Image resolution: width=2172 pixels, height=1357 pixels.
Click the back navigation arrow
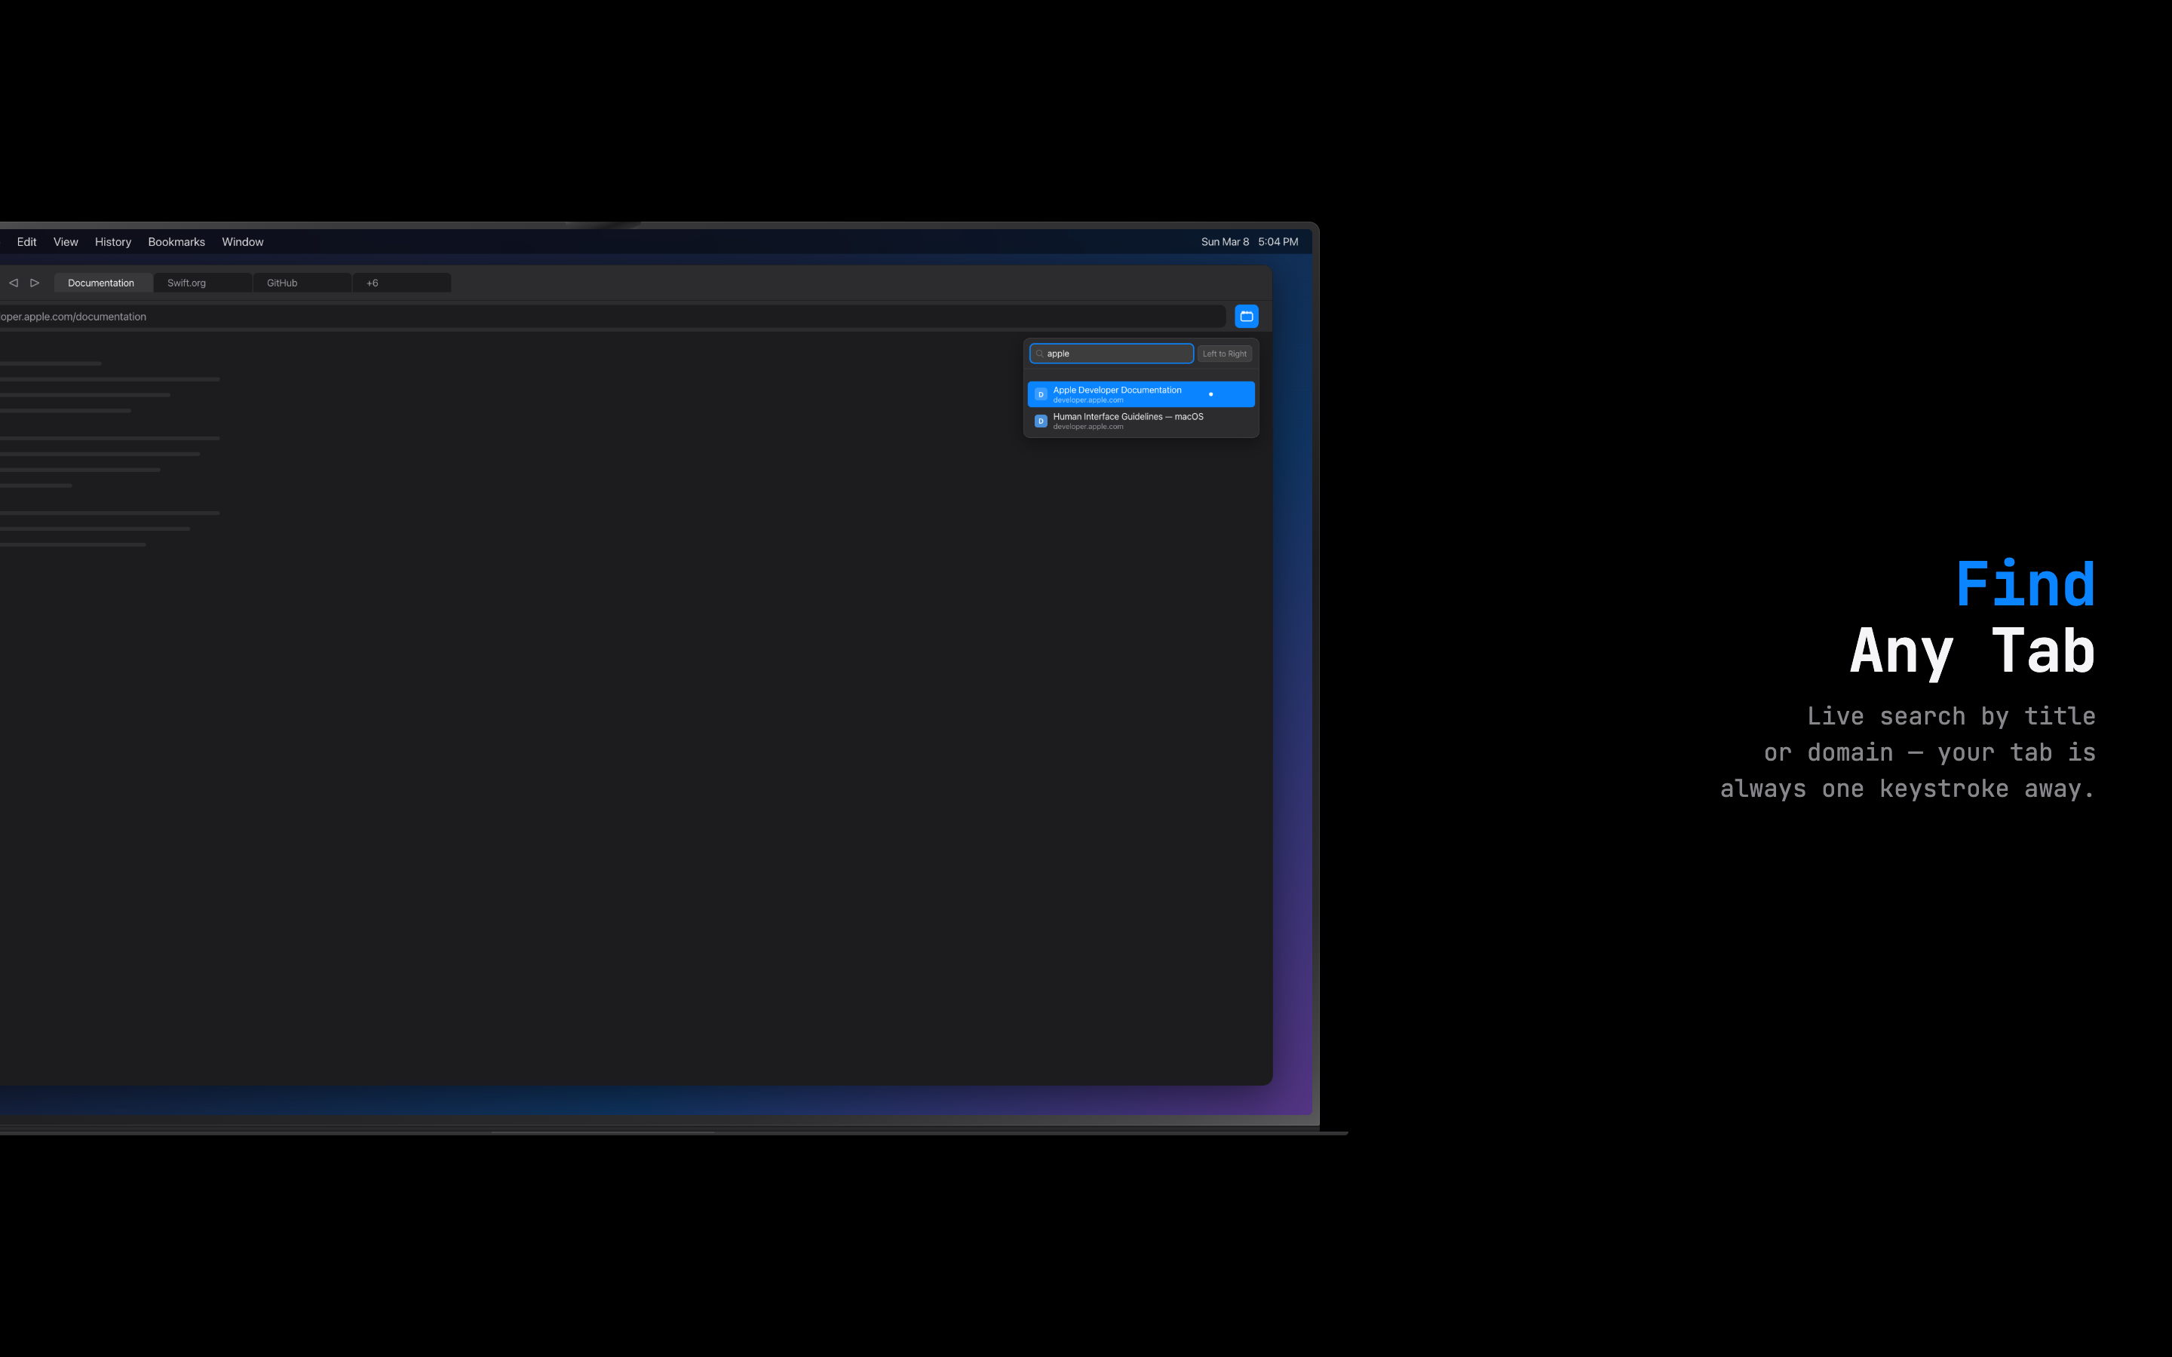14,282
